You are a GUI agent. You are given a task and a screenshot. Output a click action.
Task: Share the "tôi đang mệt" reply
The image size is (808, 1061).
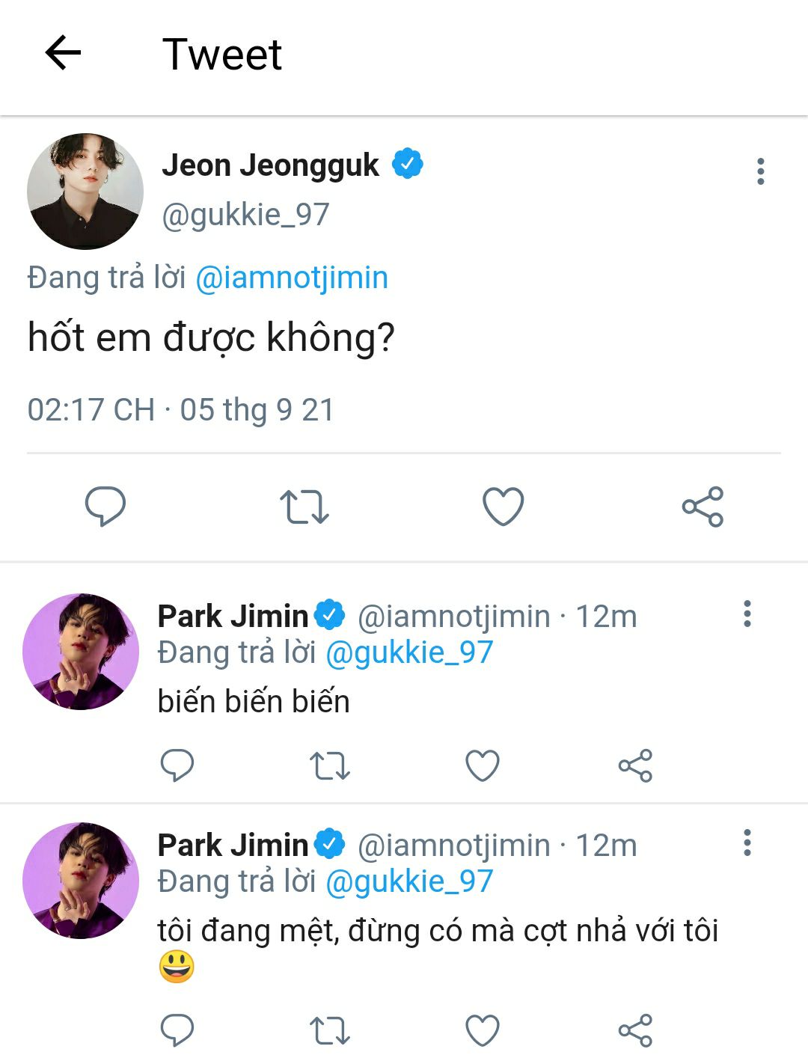coord(635,1030)
